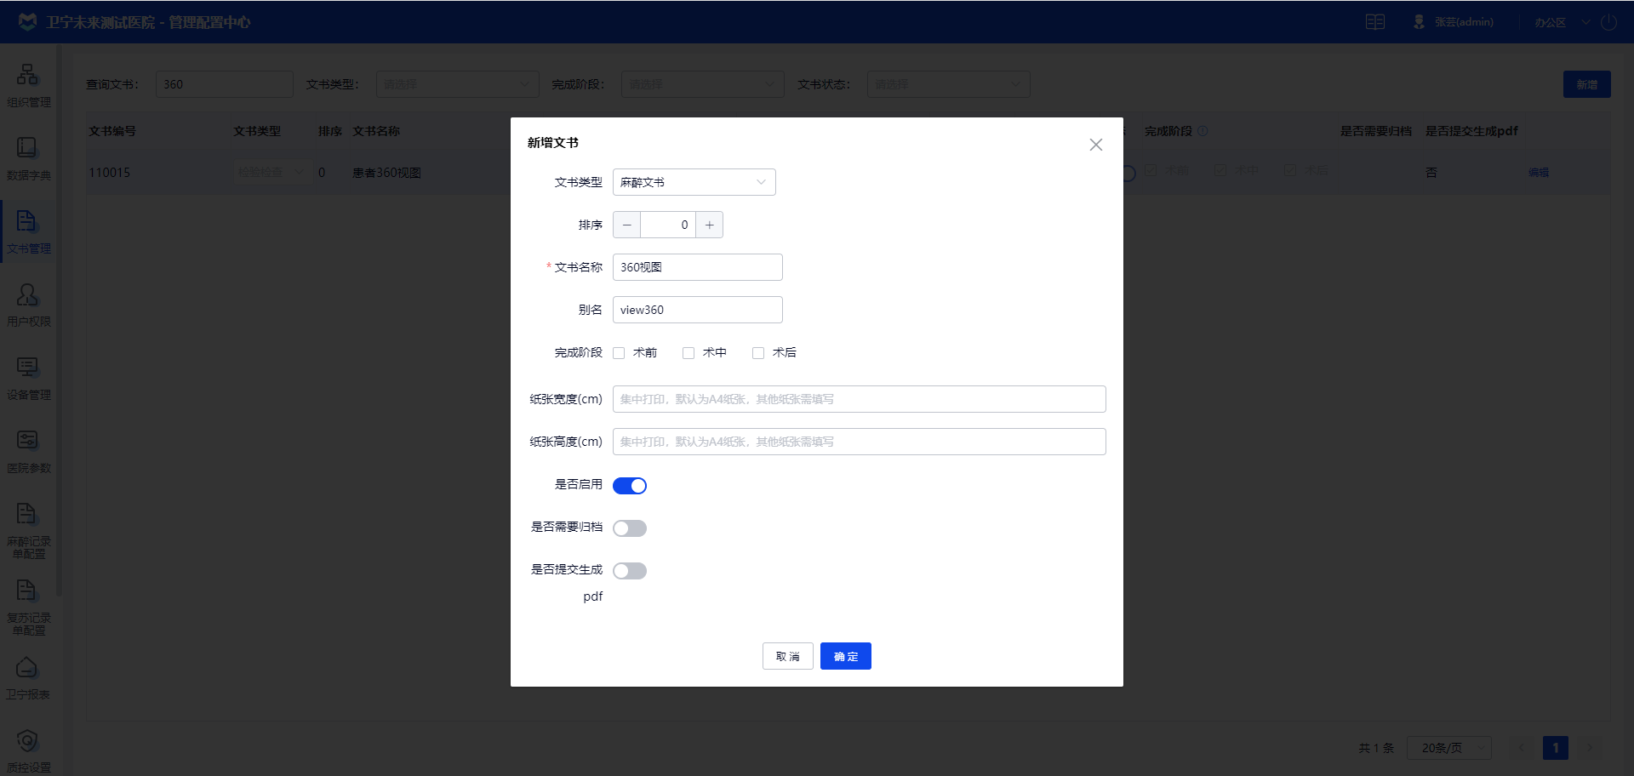Click the 排序 number input
Image resolution: width=1634 pixels, height=776 pixels.
pos(668,225)
